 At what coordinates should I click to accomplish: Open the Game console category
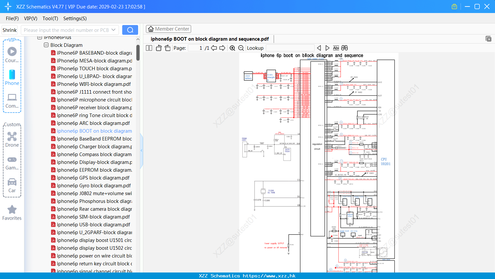[12, 163]
